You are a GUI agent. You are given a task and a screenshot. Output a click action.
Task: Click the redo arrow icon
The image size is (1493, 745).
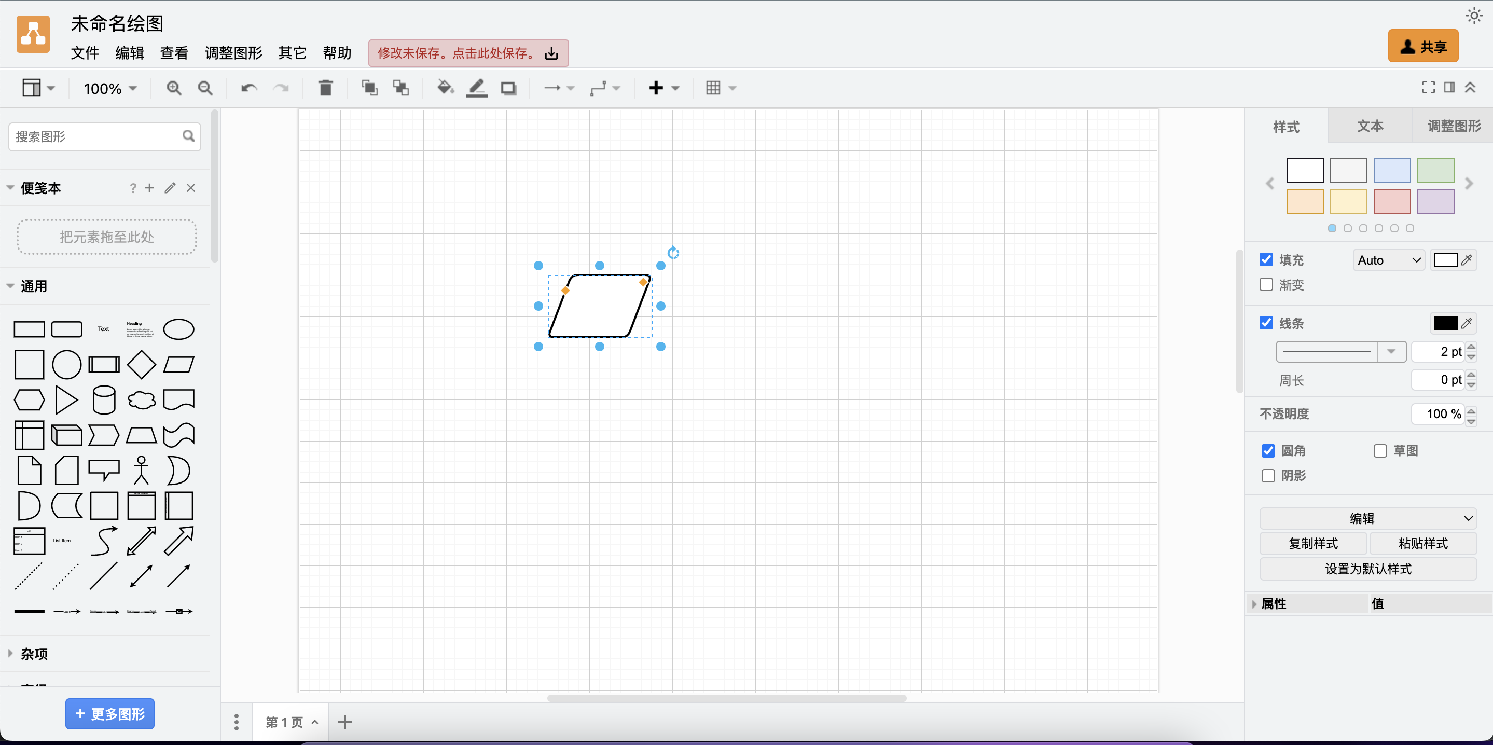coord(281,88)
